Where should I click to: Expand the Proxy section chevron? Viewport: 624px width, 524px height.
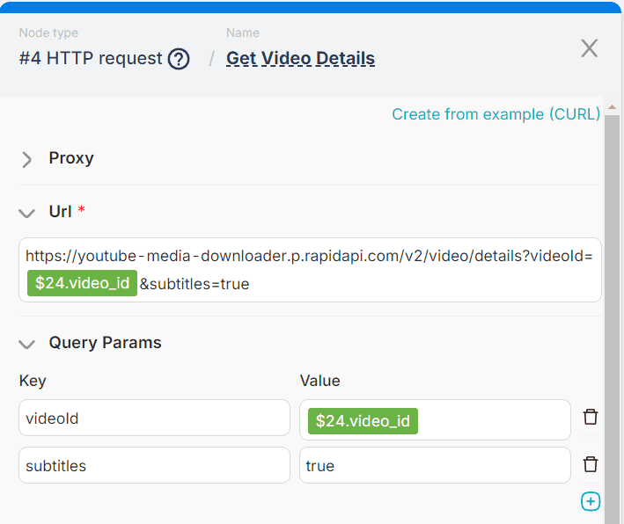click(27, 159)
